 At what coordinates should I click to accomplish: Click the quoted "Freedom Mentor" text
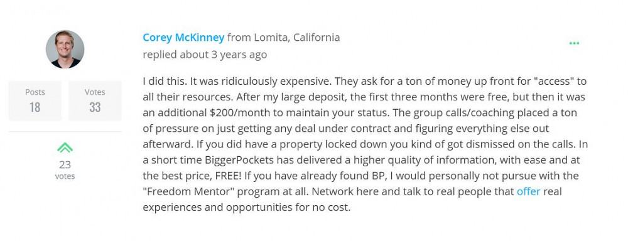[x=188, y=191]
